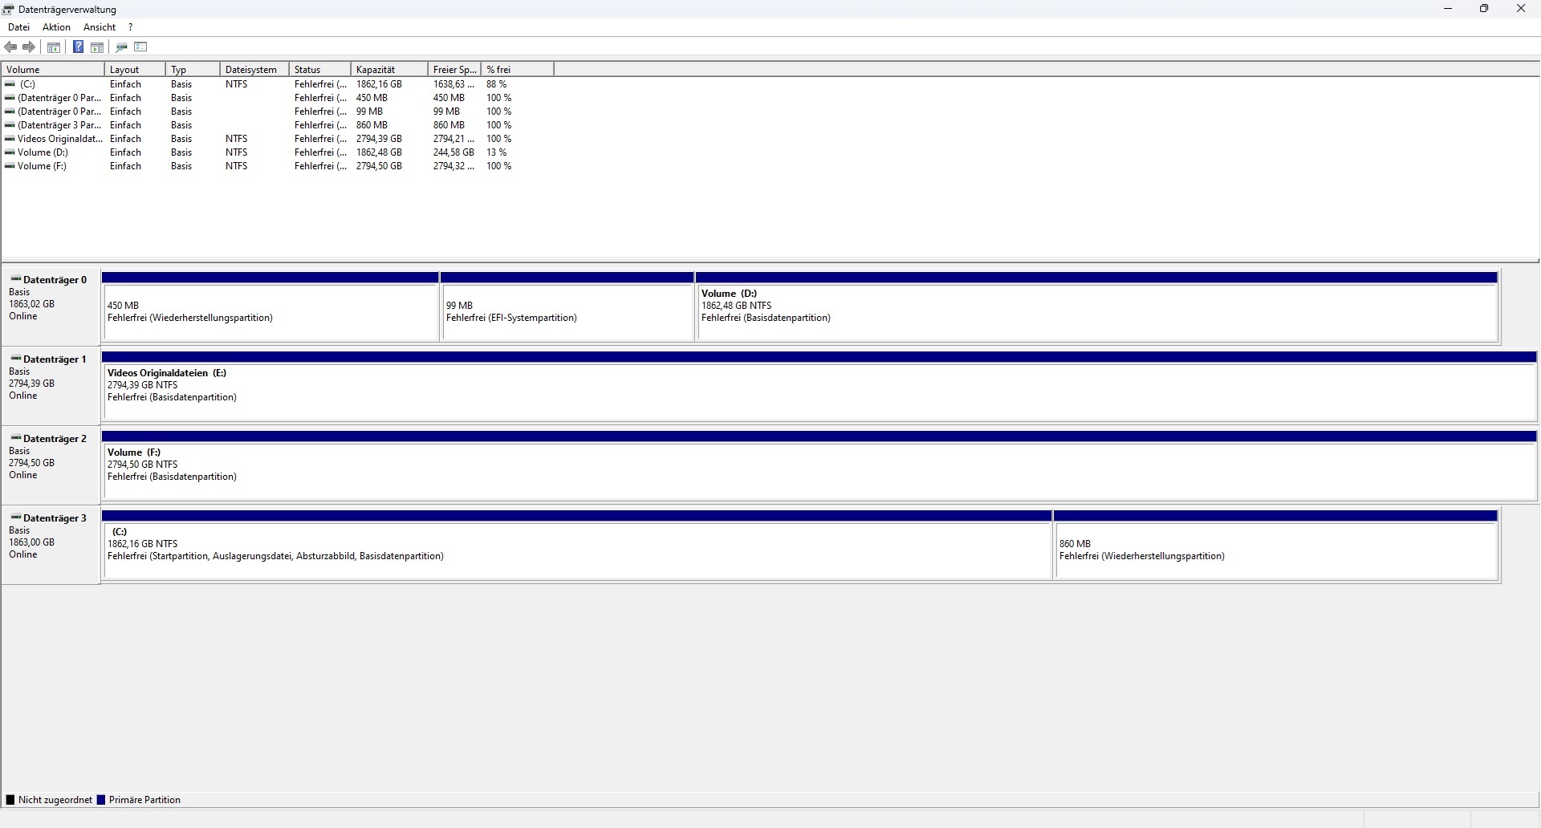1541x828 pixels.
Task: Click the Datenträger 2 disk icon in lower pane
Action: pyautogui.click(x=16, y=438)
